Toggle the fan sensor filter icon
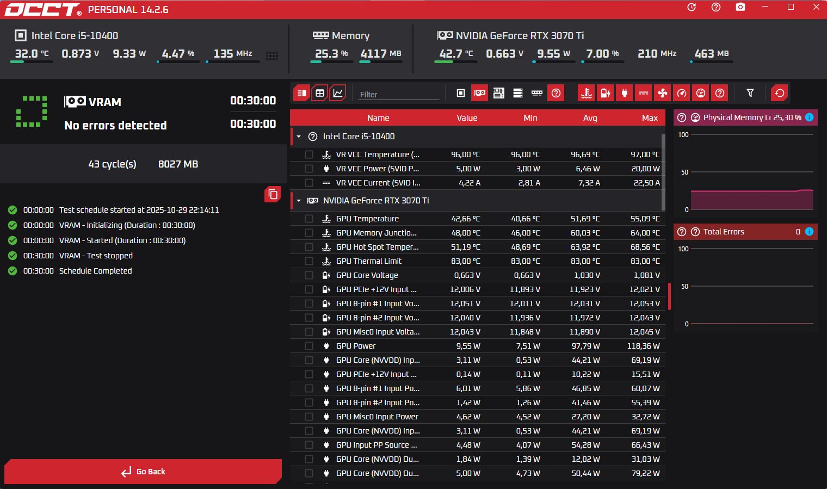 point(662,93)
